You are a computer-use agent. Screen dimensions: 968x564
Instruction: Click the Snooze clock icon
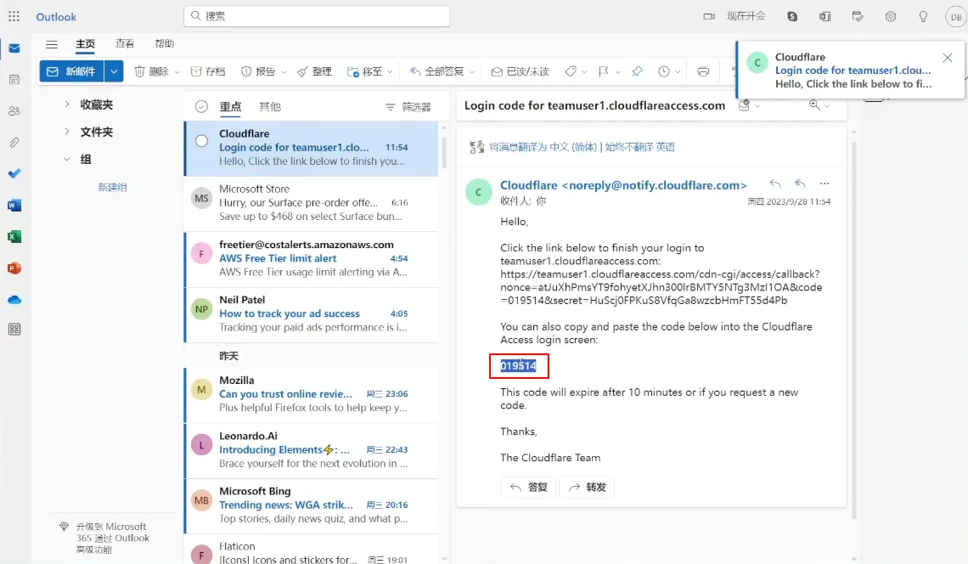664,71
